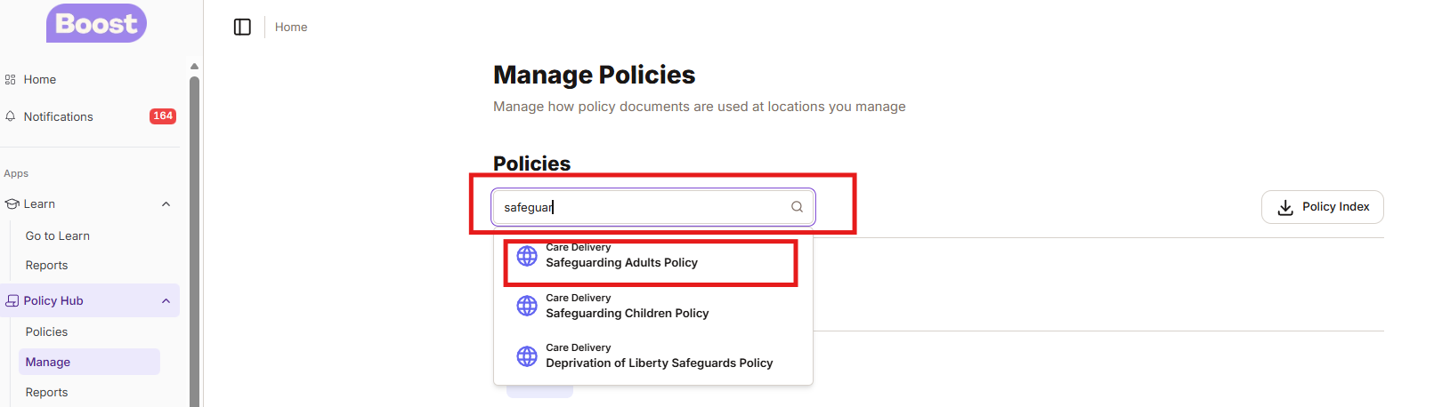
Task: Select Safeguarding Adults Policy suggestion
Action: (x=621, y=263)
